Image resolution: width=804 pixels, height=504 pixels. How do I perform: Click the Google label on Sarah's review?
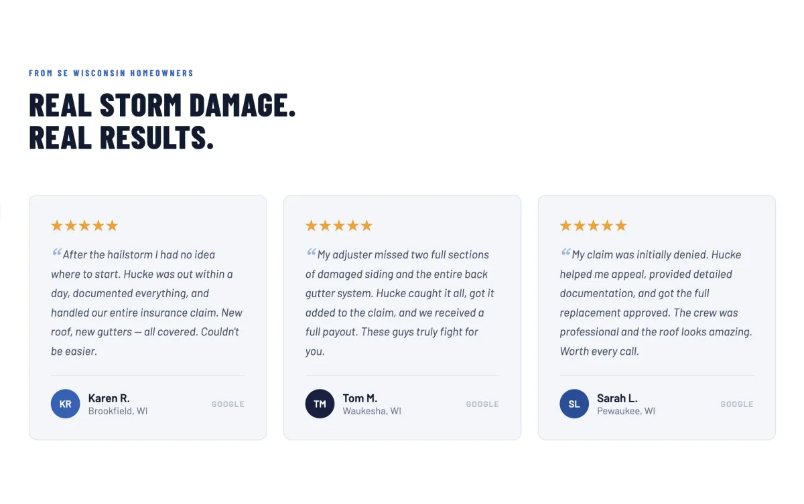coord(737,404)
